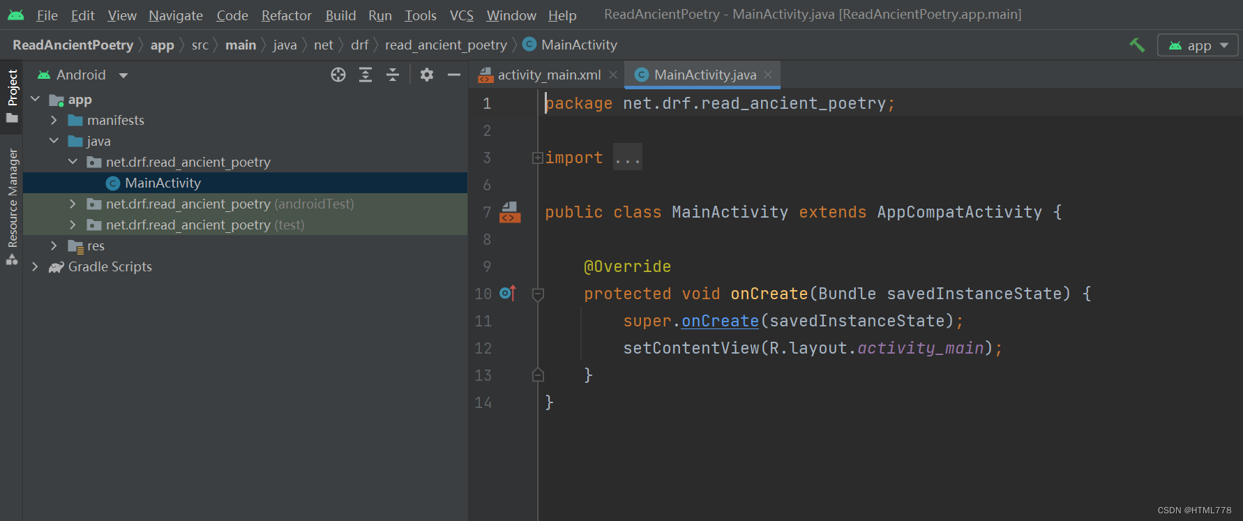Hide the Project tool window with minus icon

click(454, 75)
